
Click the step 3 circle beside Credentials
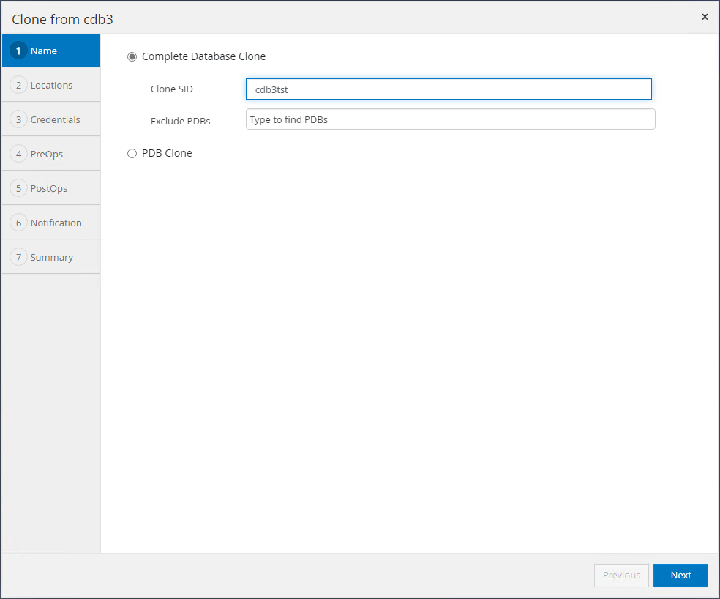pyautogui.click(x=18, y=119)
